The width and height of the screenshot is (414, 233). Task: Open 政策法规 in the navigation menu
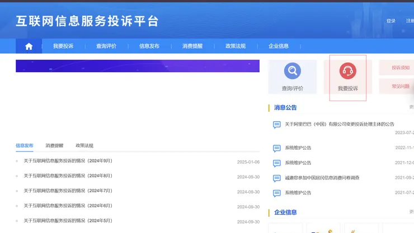[236, 46]
